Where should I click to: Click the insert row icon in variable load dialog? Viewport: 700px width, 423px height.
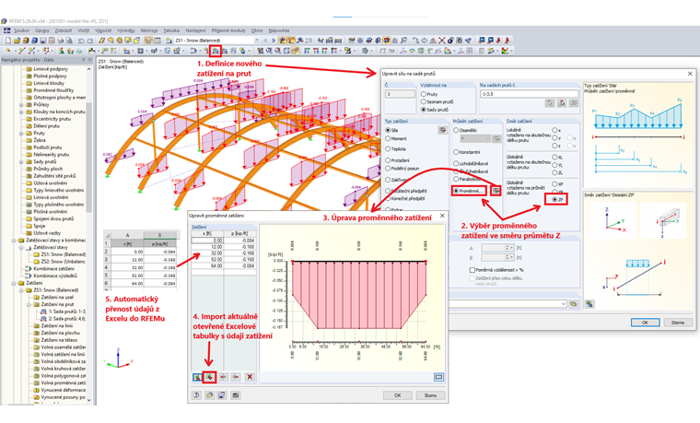pos(223,378)
